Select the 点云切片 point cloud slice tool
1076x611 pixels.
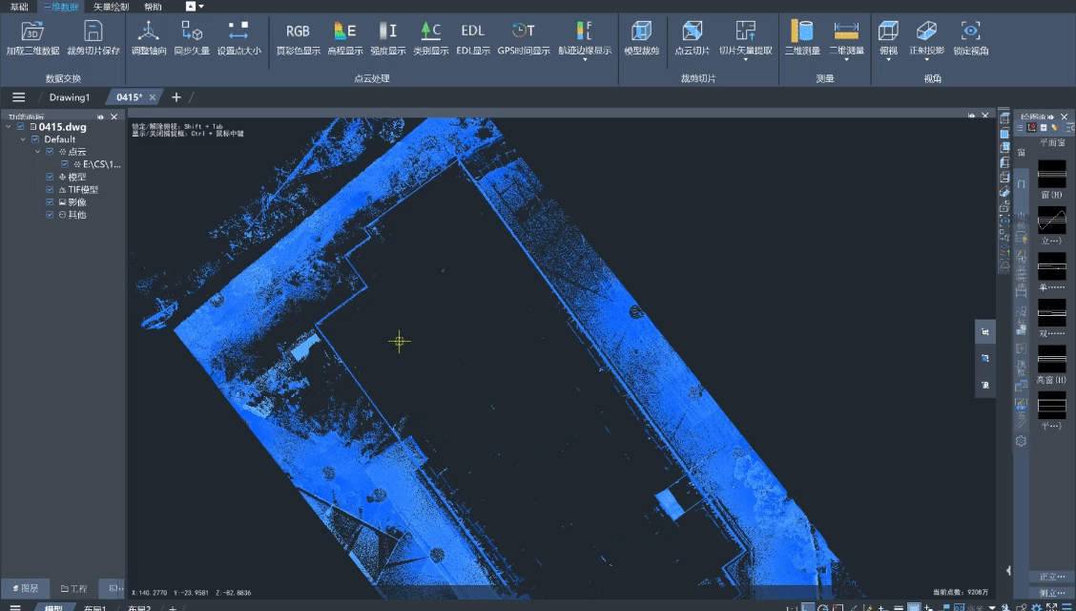692,32
